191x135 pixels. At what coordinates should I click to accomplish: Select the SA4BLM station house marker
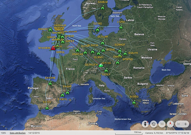103,8
